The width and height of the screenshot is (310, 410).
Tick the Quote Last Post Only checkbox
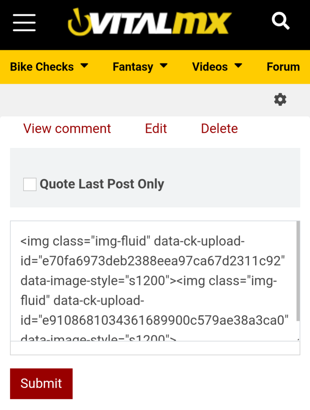pyautogui.click(x=30, y=184)
